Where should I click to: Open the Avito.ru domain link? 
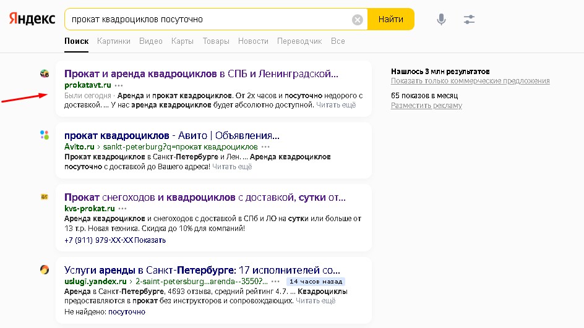click(x=79, y=146)
